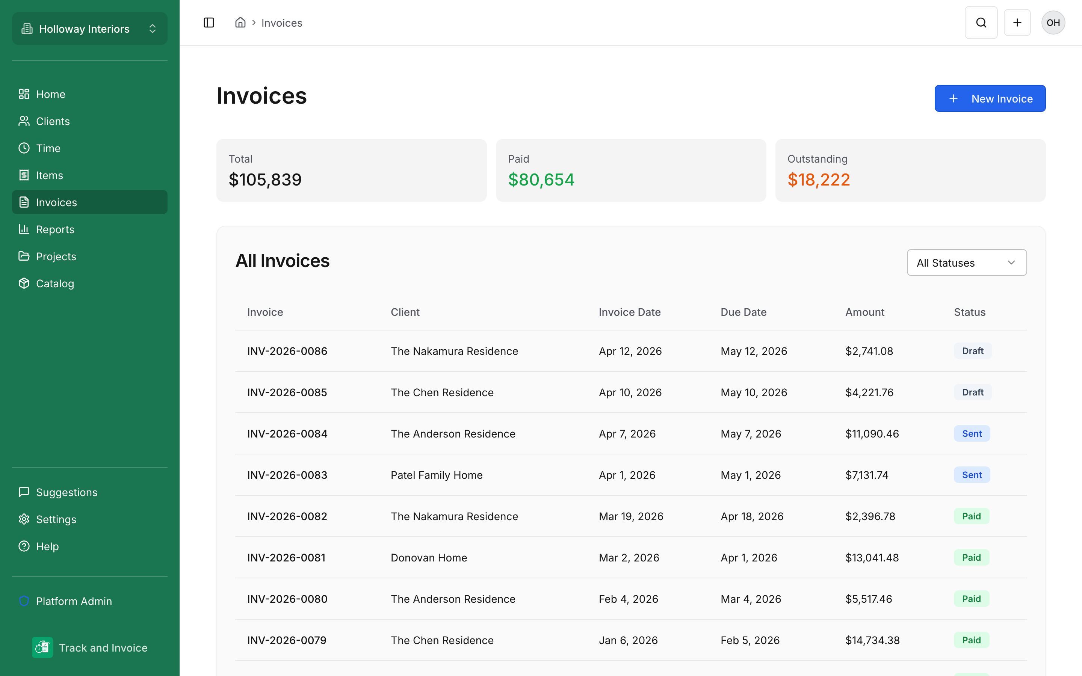
Task: Open the Catalog menu item
Action: coord(90,284)
